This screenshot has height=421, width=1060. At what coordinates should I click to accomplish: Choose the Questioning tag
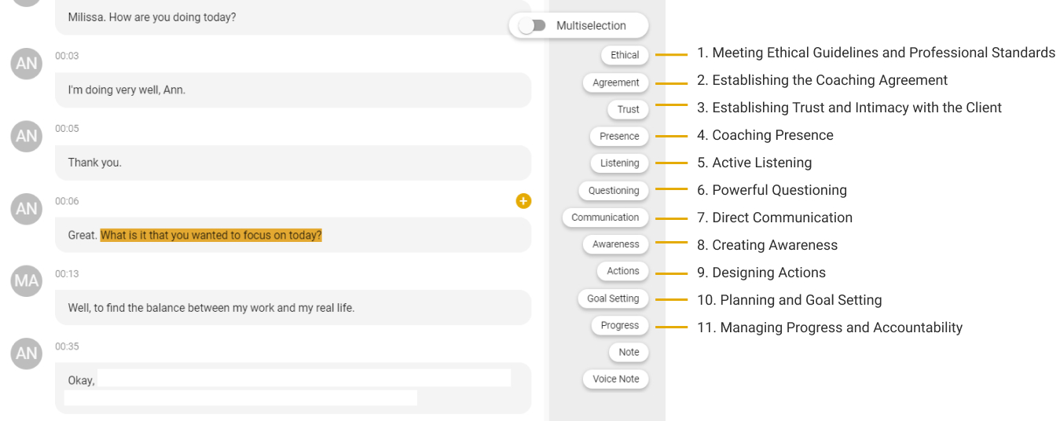pos(614,190)
